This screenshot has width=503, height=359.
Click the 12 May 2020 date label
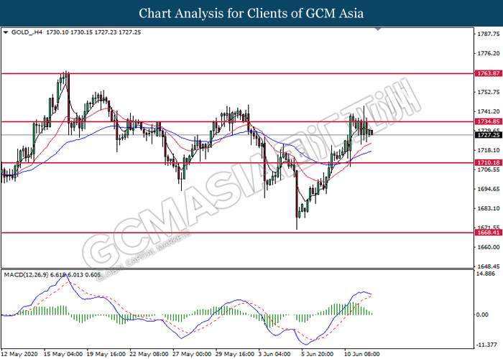pos(19,354)
